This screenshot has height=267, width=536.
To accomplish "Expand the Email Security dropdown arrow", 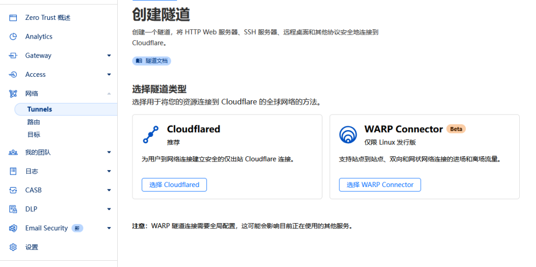I will pyautogui.click(x=109, y=228).
